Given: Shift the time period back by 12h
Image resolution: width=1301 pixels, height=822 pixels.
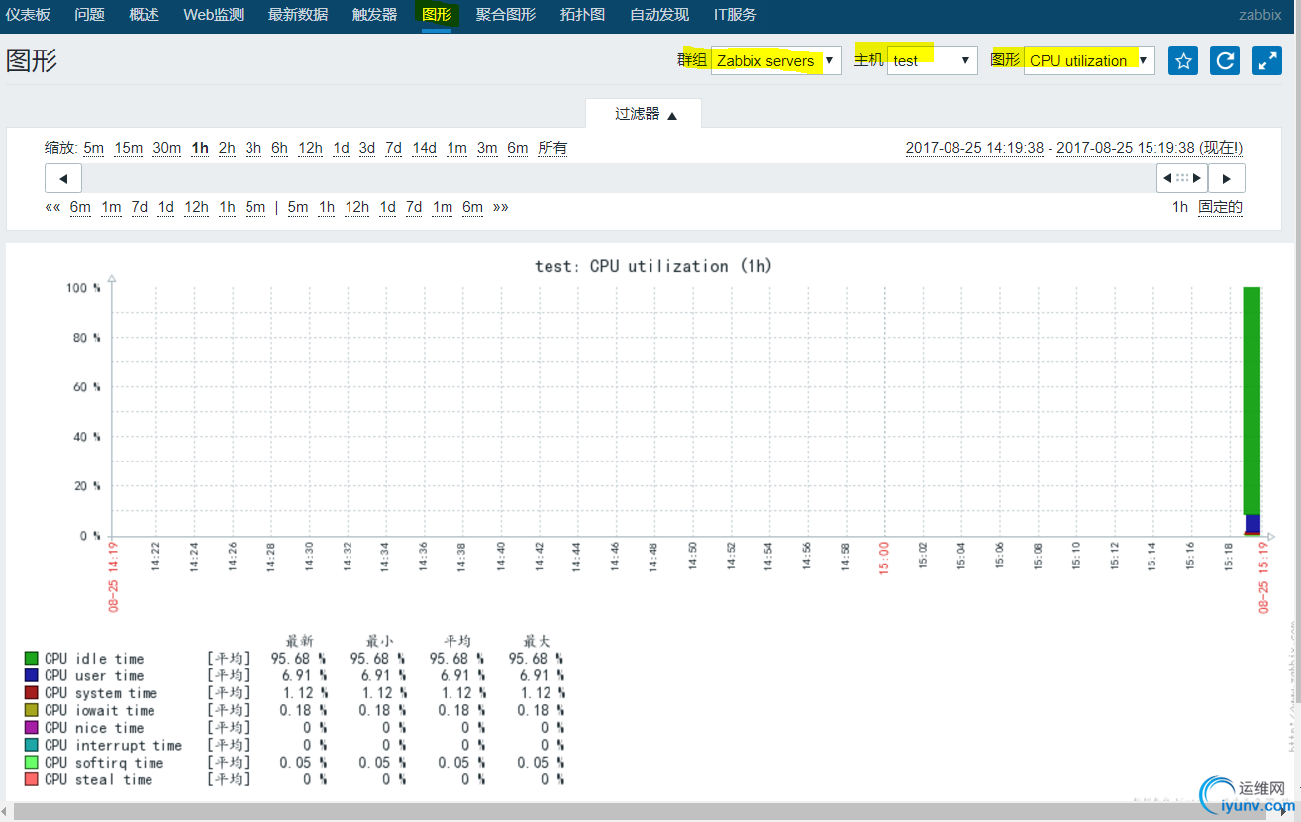Looking at the screenshot, I should (x=196, y=207).
